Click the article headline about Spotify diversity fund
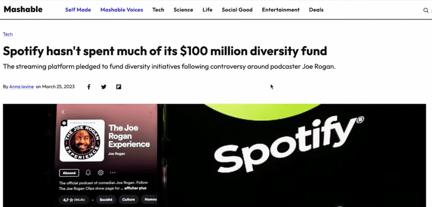This screenshot has width=432, height=207. tap(165, 51)
